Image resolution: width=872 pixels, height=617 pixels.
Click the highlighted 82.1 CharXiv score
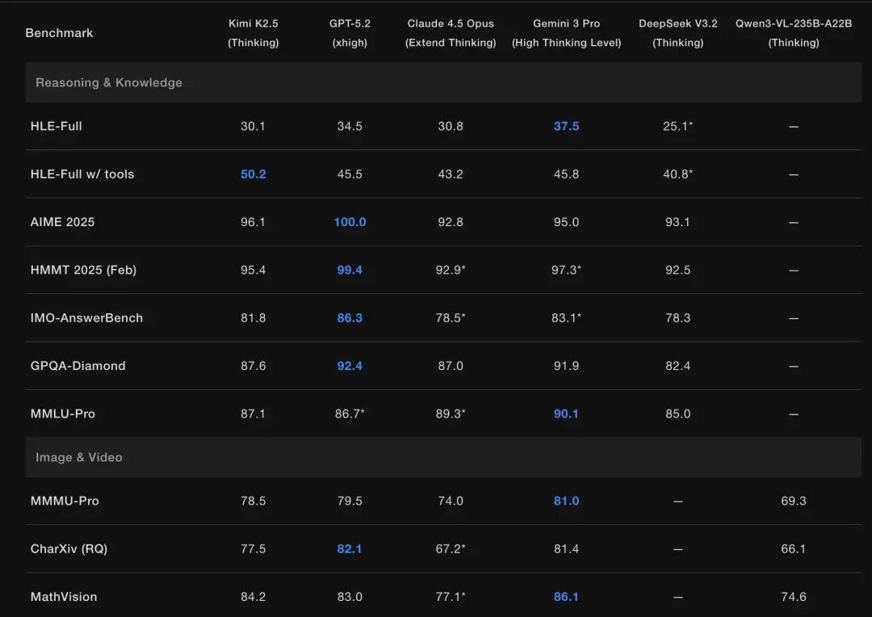click(x=350, y=548)
